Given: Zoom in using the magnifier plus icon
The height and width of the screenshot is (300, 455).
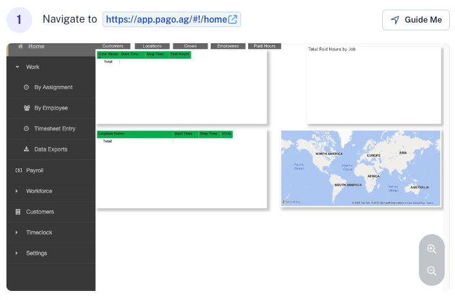Looking at the screenshot, I should coord(432,249).
